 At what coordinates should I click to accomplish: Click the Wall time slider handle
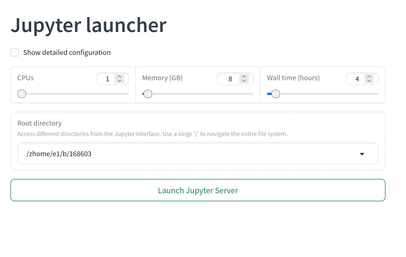click(276, 94)
